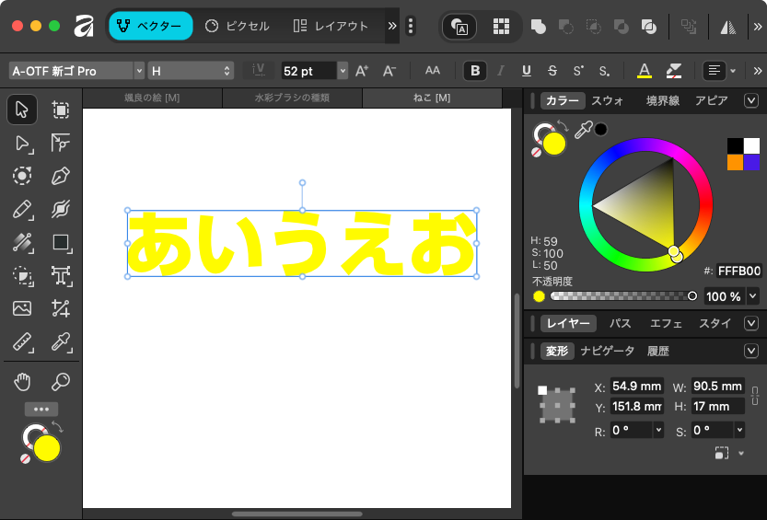Click the eyedropper in the Color panel
The height and width of the screenshot is (520, 767).
(583, 131)
